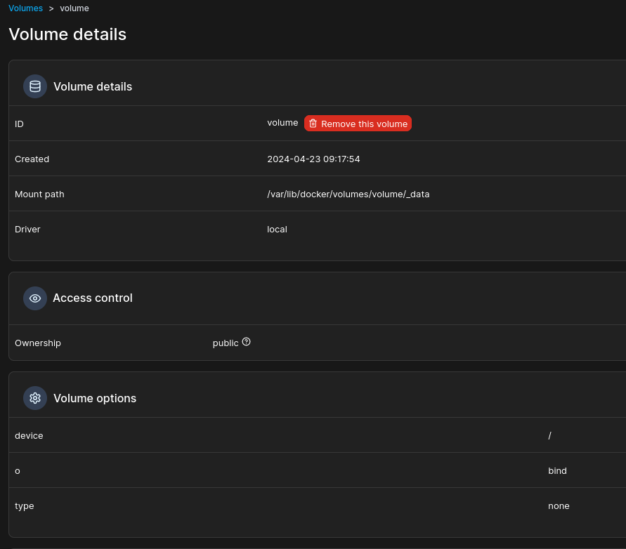
Task: Click the 'none' type value
Action: 559,506
